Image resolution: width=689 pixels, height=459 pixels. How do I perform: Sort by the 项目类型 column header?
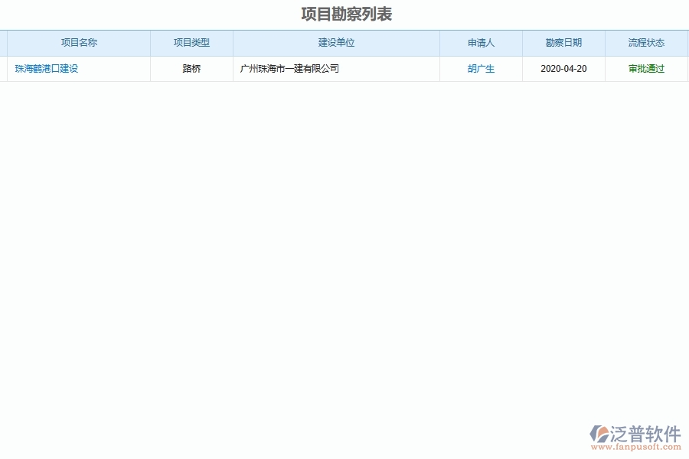click(x=191, y=43)
